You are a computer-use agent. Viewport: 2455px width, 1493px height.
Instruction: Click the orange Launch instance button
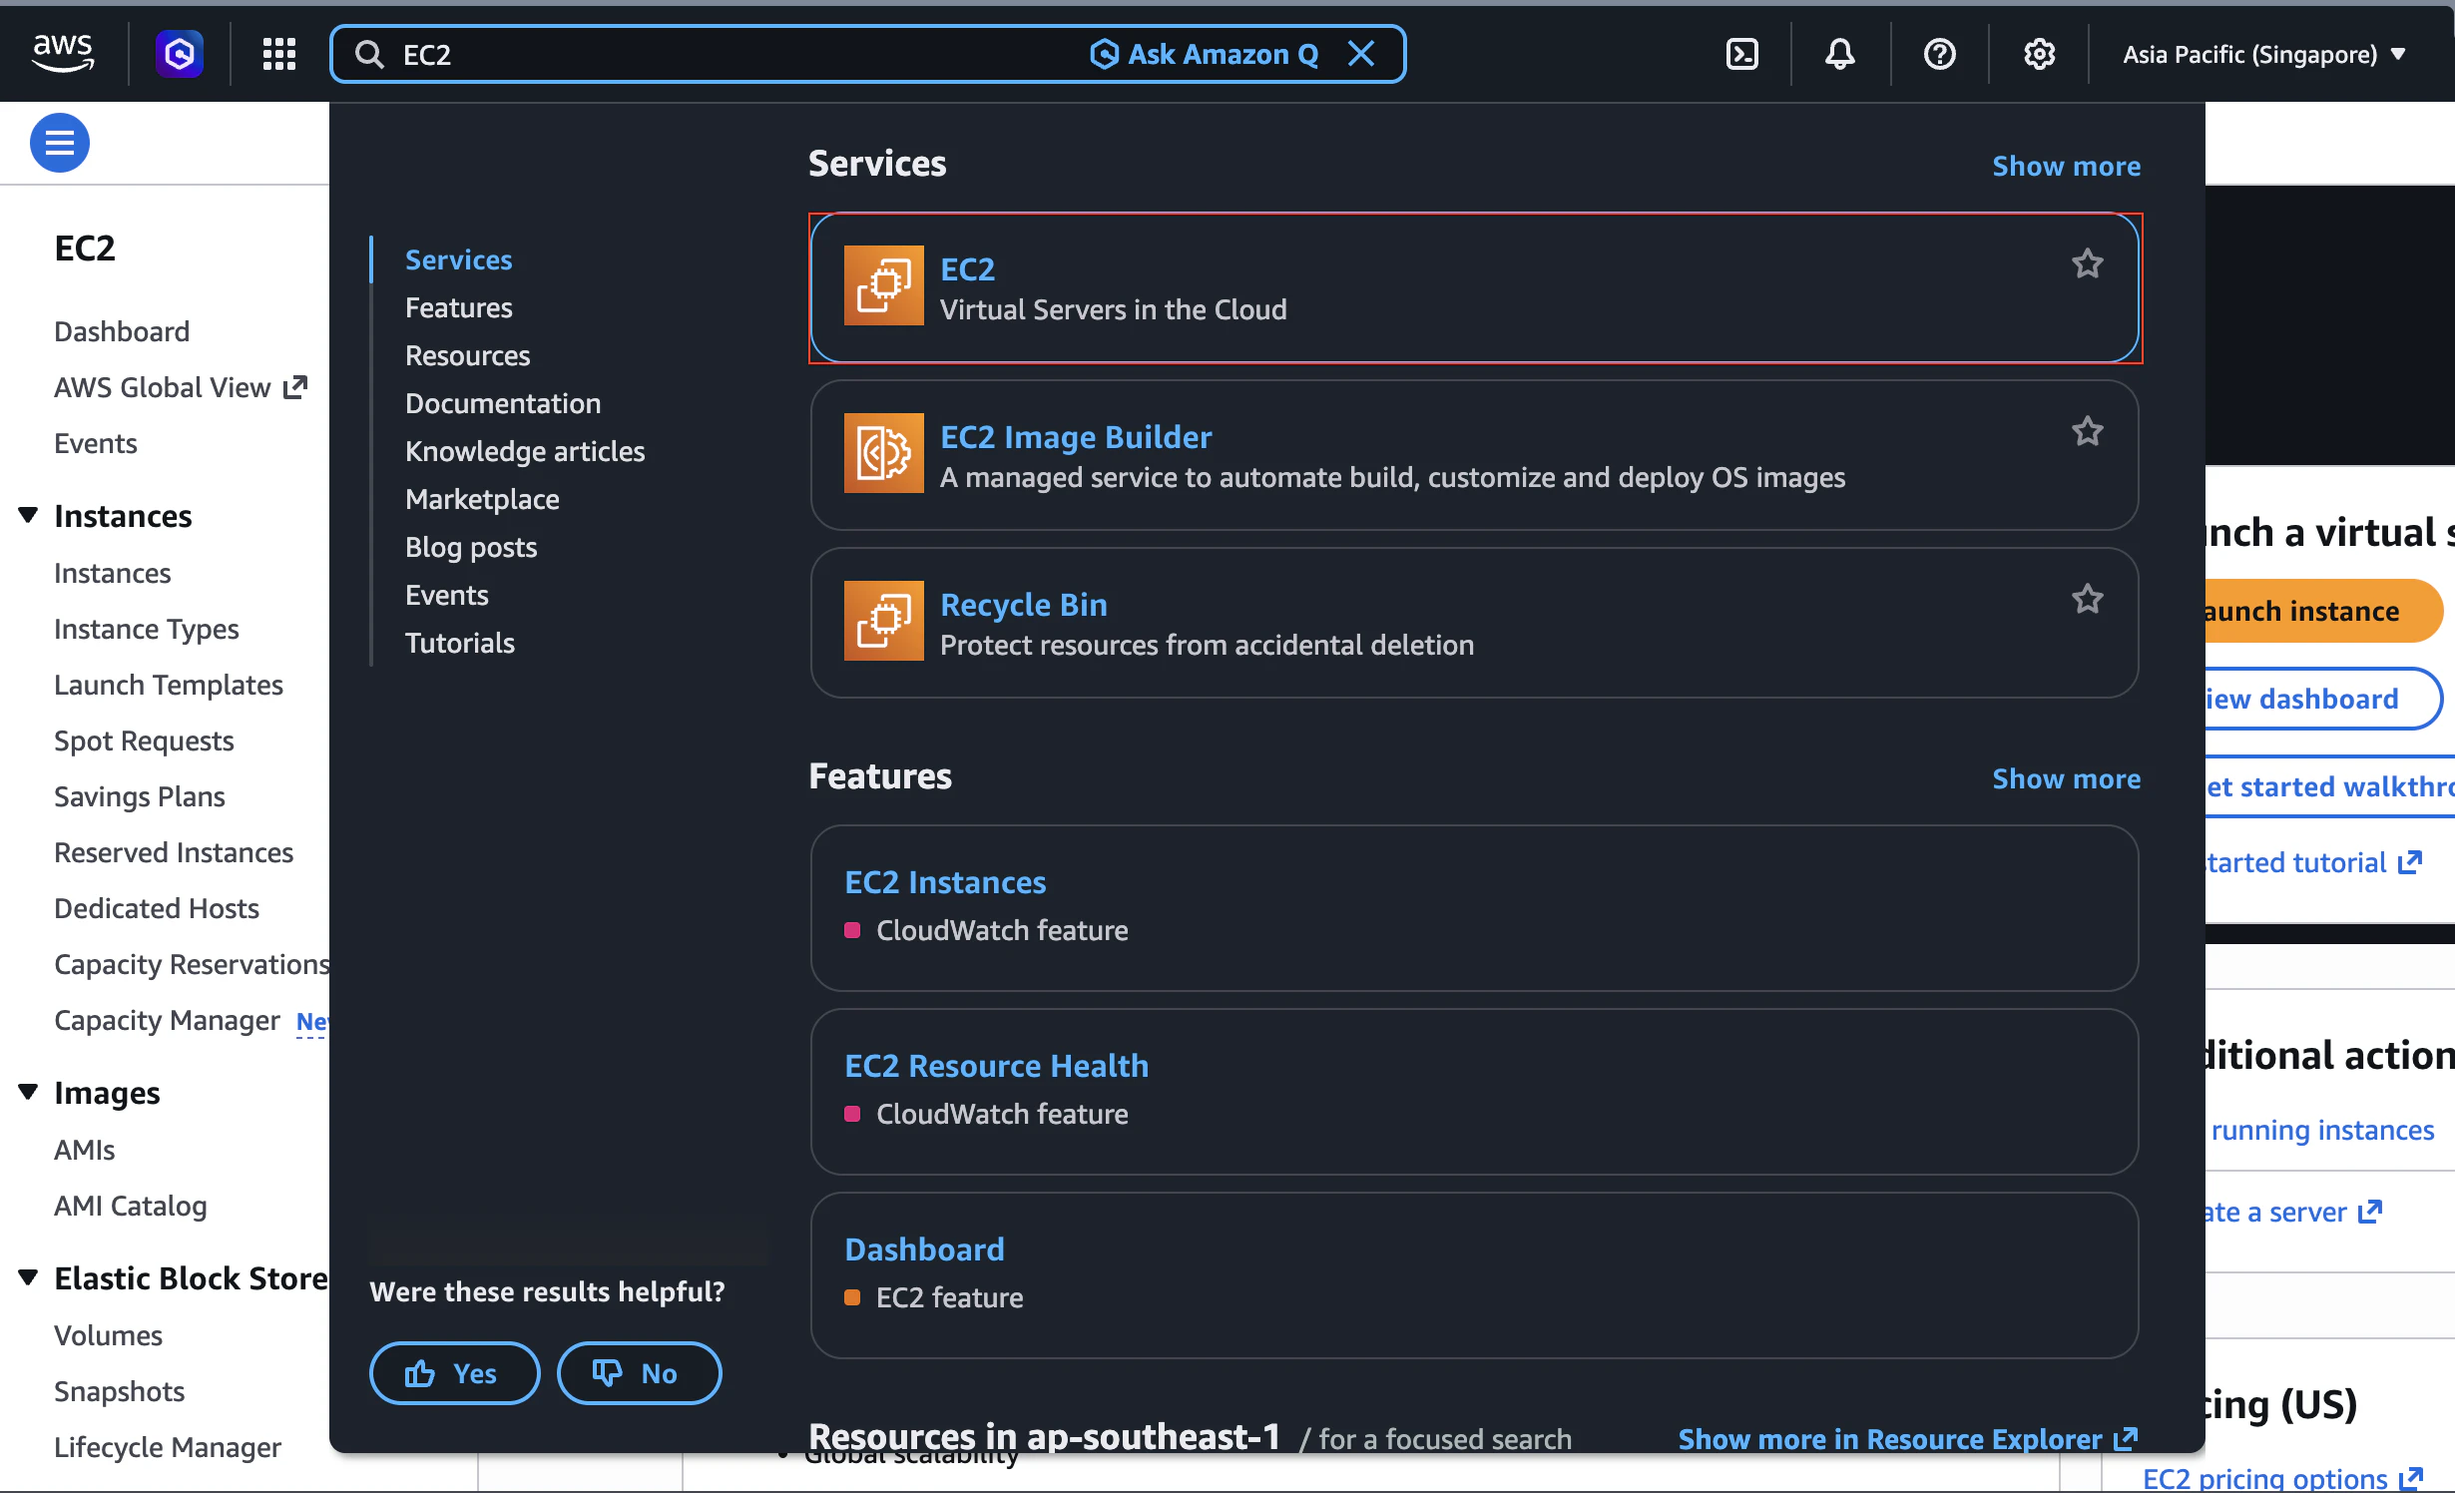click(2323, 611)
